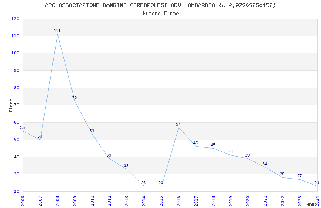Click the x-axis year label 2015
The image size is (321, 208).
[x=161, y=201]
